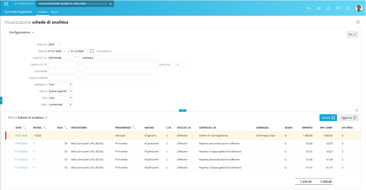Open the Report menu
Image resolution: width=366 pixels, height=190 pixels.
55,12
